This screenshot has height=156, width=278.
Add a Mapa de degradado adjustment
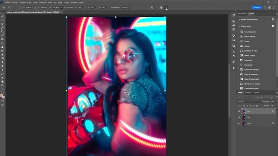252,79
